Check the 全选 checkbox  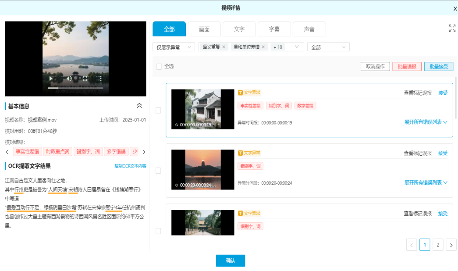[x=159, y=67]
